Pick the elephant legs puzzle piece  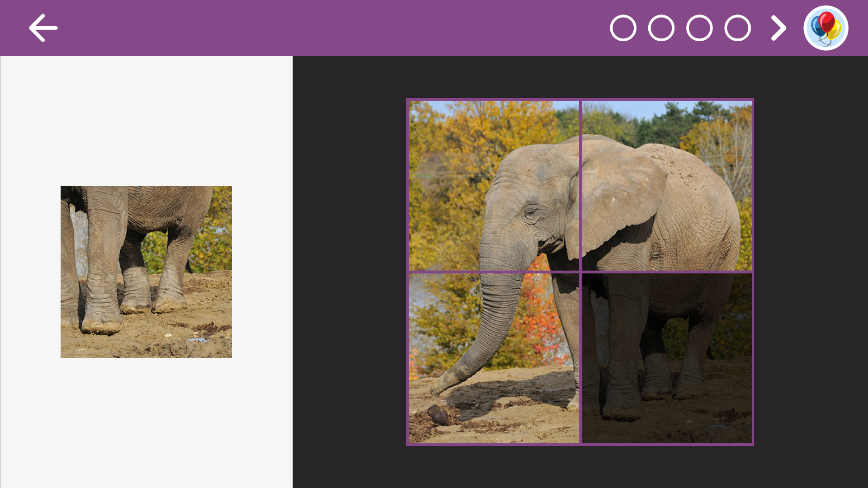[x=146, y=272]
